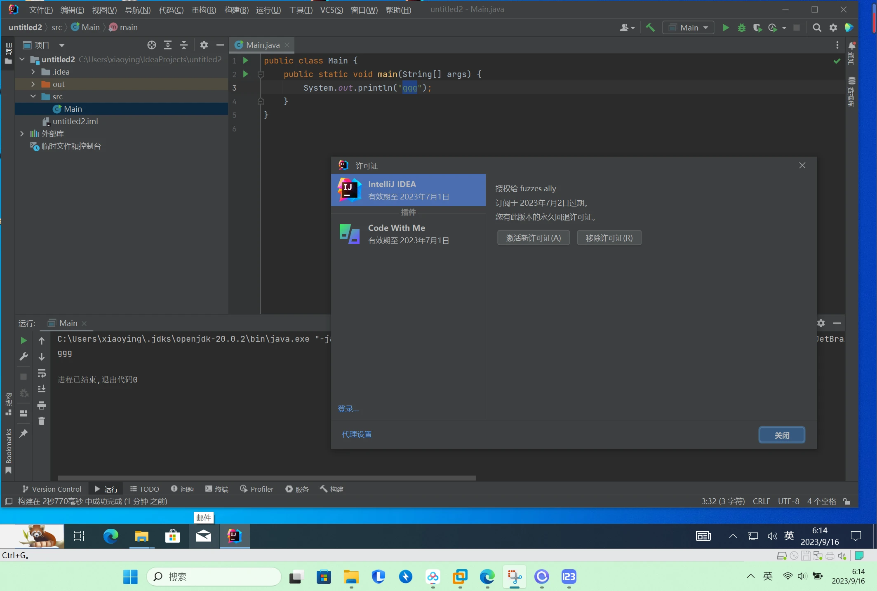Click the Windows Start button
The width and height of the screenshot is (877, 591).
pyautogui.click(x=130, y=577)
